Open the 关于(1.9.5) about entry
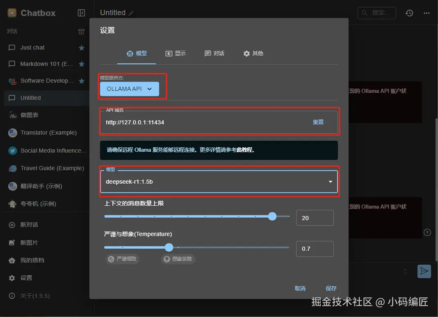 47,296
